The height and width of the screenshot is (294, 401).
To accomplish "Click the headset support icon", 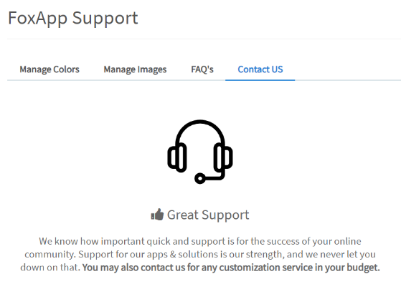I will (200, 152).
